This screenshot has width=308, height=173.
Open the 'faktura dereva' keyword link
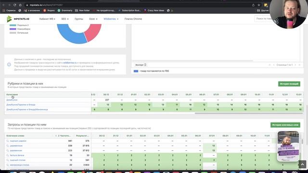[17, 155]
